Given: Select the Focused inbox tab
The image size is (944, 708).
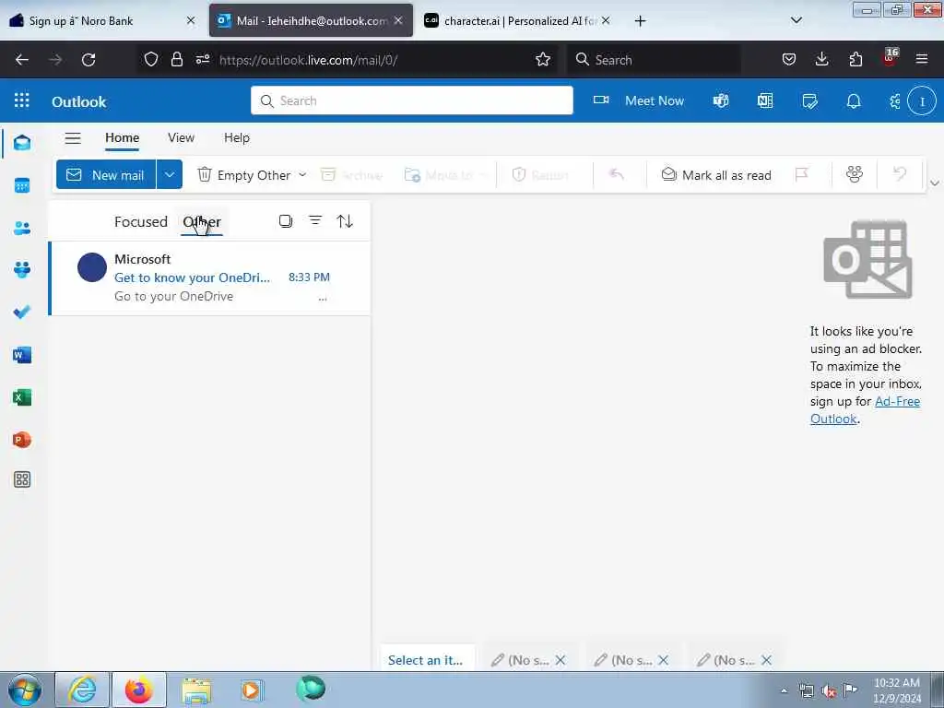Looking at the screenshot, I should point(141,221).
